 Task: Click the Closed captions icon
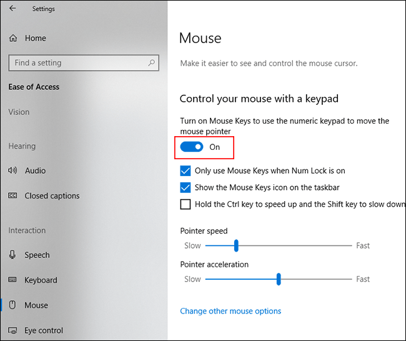12,195
